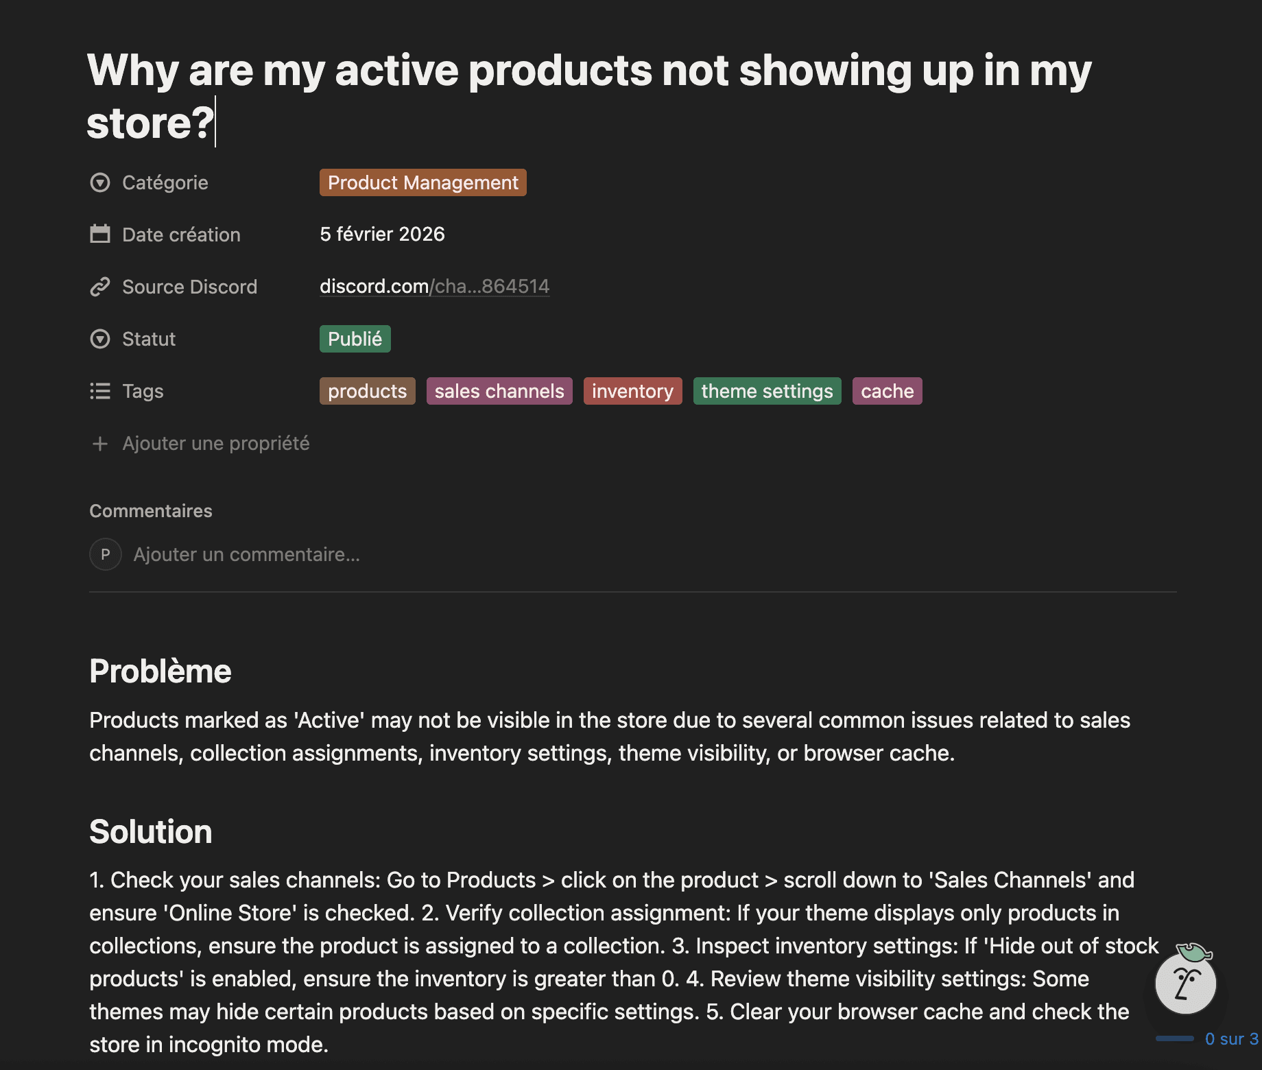The height and width of the screenshot is (1070, 1262).
Task: Click the Ajouter un commentaire input field
Action: (x=246, y=554)
